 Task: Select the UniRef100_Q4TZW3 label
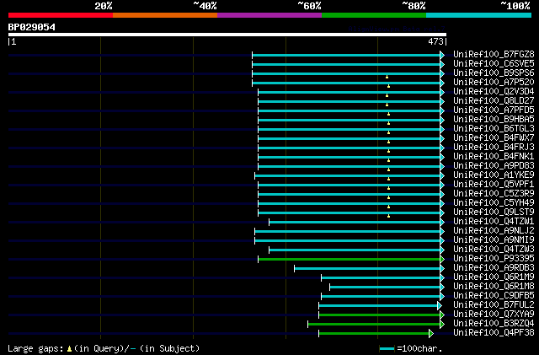pyautogui.click(x=494, y=250)
